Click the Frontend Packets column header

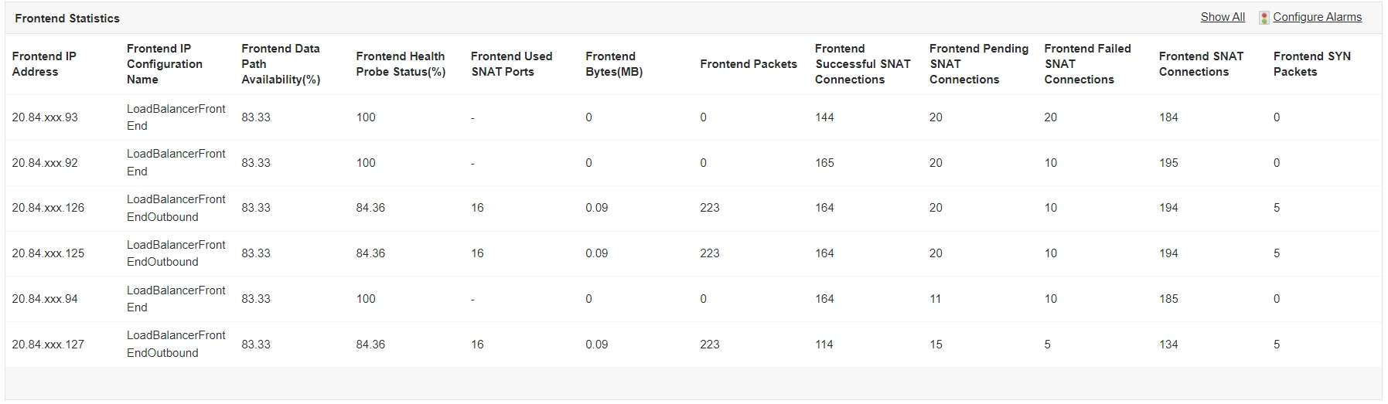coord(748,64)
